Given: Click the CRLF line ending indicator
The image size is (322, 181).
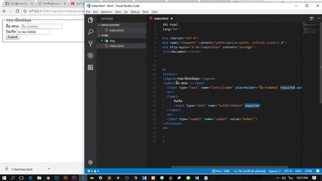Looking at the screenshot, I should click(298, 171).
